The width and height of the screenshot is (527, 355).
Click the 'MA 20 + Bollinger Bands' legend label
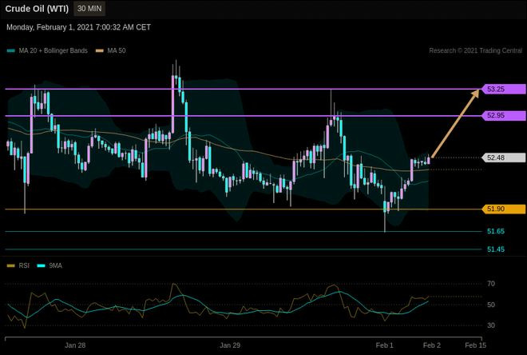53,51
